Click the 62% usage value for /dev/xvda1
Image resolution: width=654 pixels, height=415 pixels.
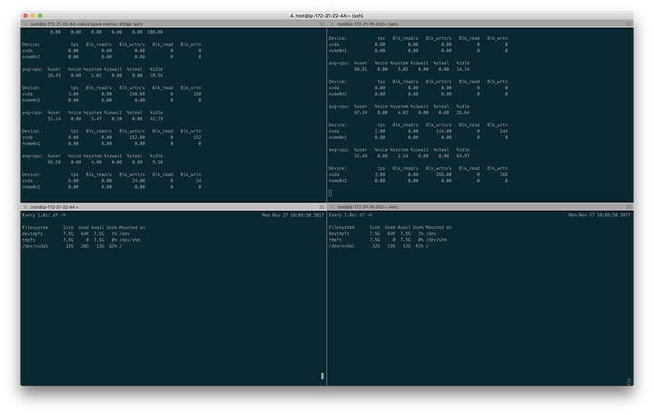coord(113,246)
